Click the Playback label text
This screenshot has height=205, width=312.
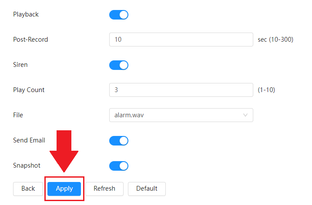pos(26,14)
